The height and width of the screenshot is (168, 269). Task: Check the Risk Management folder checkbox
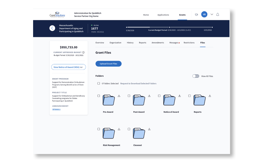[x=99, y=129]
